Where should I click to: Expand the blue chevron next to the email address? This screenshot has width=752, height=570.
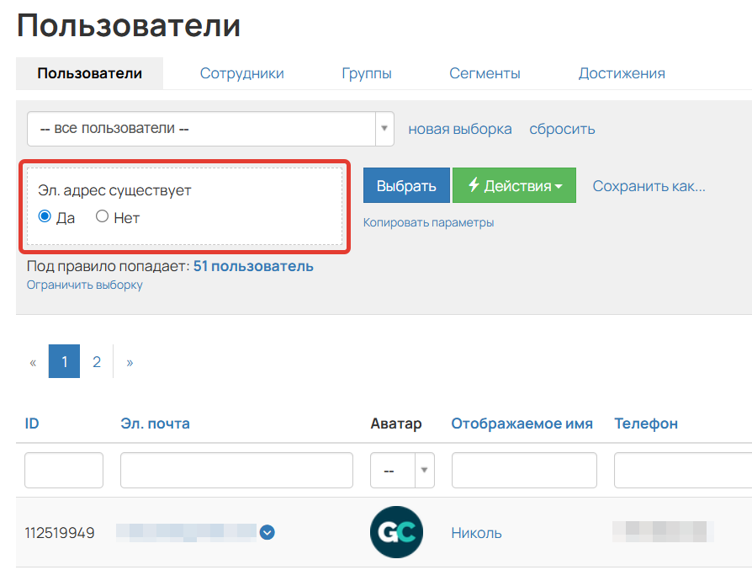pyautogui.click(x=267, y=532)
